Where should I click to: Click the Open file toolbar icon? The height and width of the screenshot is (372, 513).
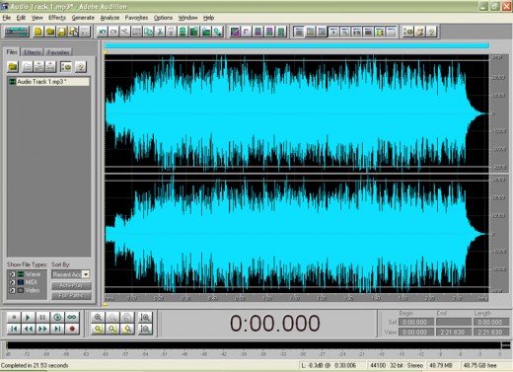click(x=50, y=32)
